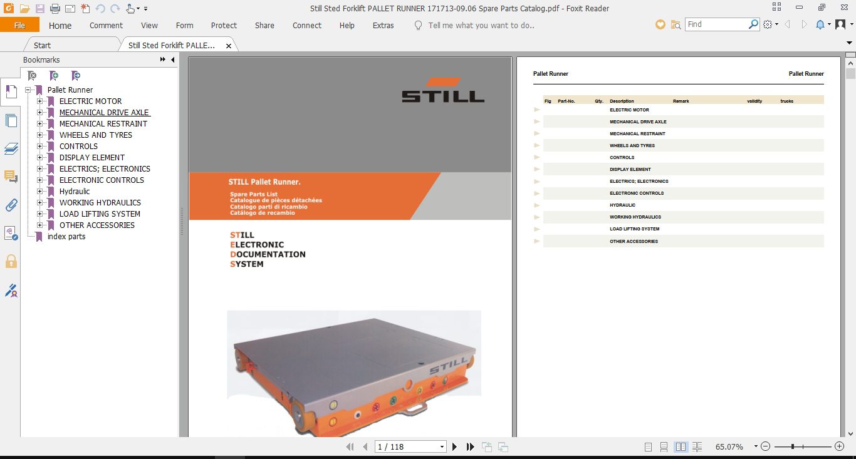The height and width of the screenshot is (459, 856).
Task: Open the Comments panel in the sidebar
Action: (x=11, y=177)
